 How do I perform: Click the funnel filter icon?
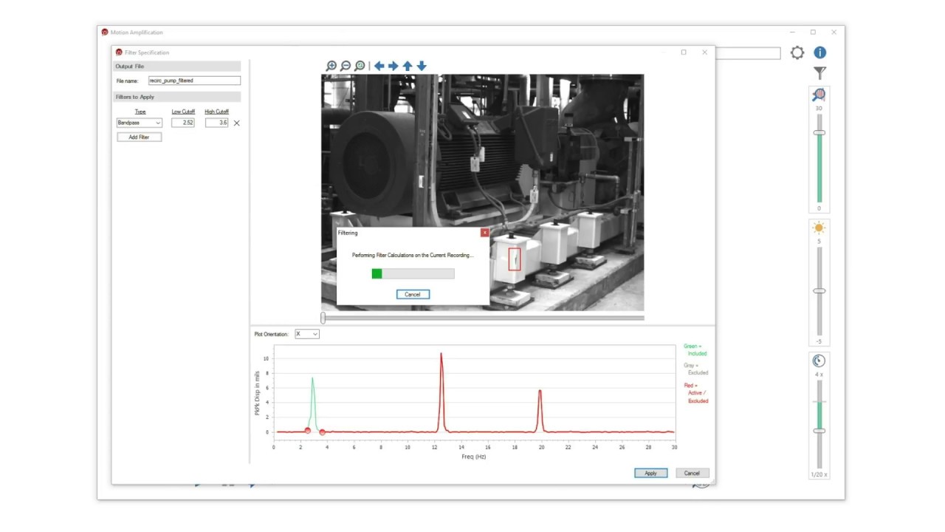pos(819,73)
